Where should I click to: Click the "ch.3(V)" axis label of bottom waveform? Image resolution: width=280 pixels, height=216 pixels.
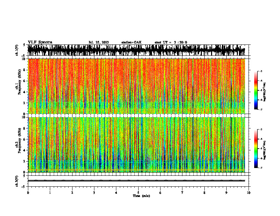tap(17, 181)
